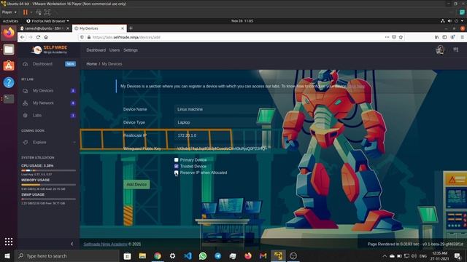This screenshot has width=467, height=262.
Task: Open Firefox from the Ubuntu dock
Action: pyautogui.click(x=9, y=33)
